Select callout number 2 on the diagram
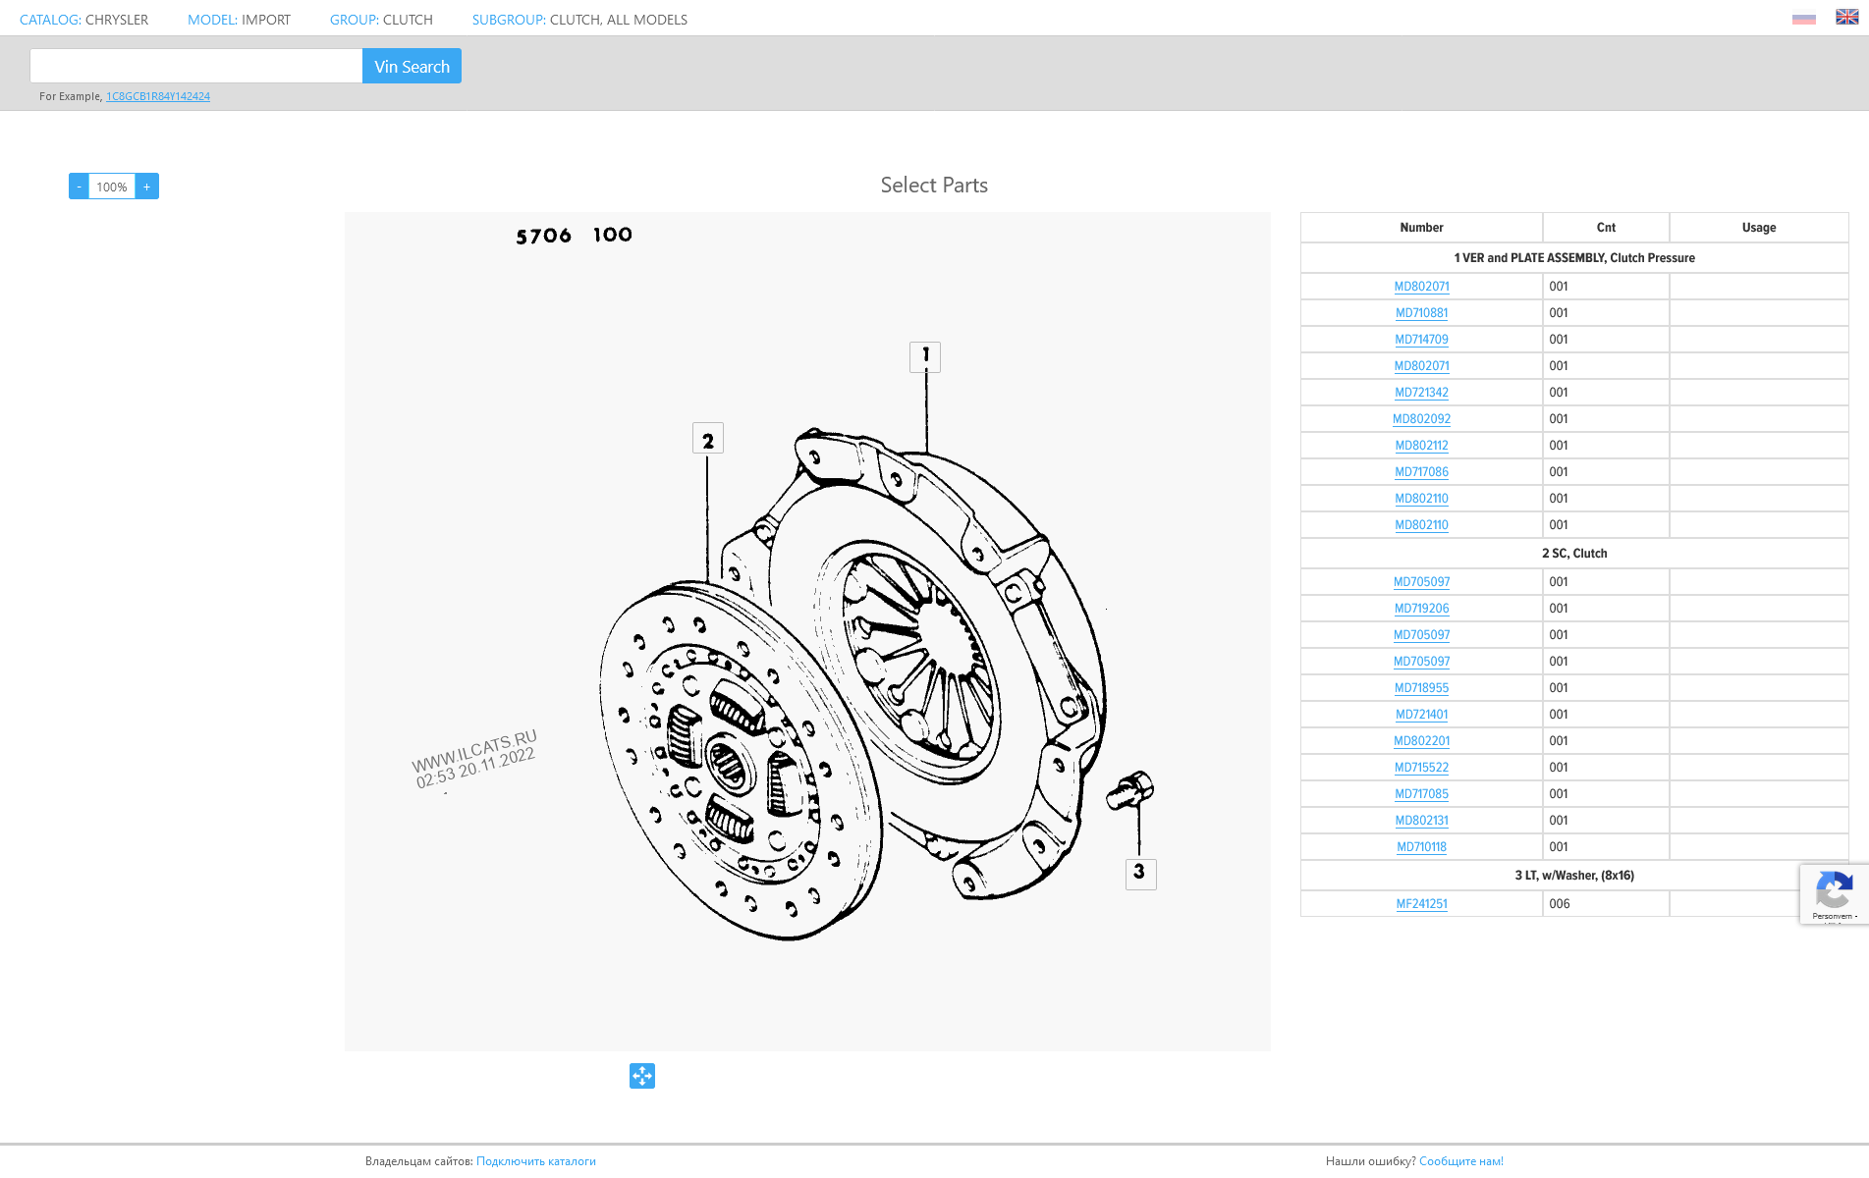The width and height of the screenshot is (1869, 1178). (707, 439)
